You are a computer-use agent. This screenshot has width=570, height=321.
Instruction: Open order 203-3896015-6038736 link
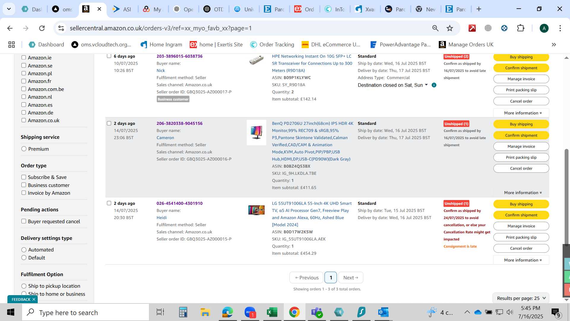[x=179, y=56]
